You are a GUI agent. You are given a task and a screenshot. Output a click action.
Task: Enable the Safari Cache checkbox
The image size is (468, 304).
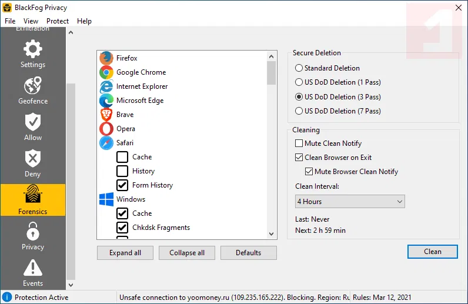tap(122, 157)
